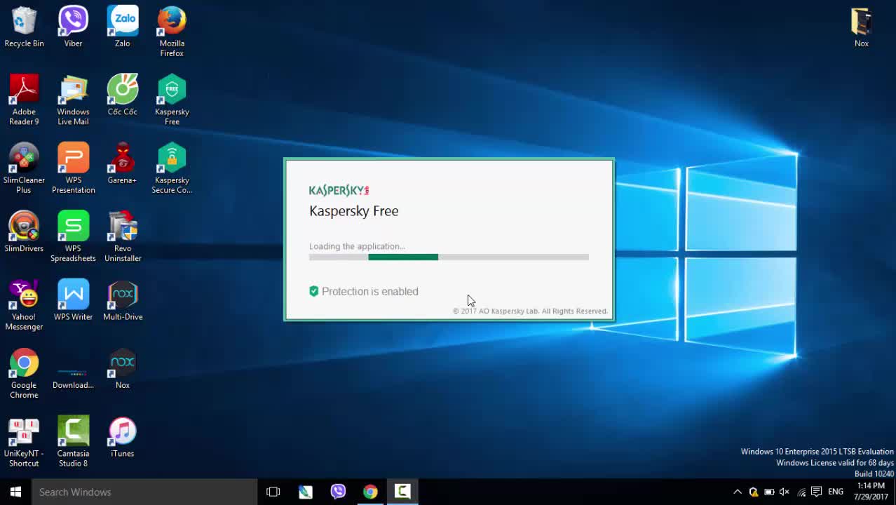
Task: Open the clock and calendar flyout
Action: 871,492
